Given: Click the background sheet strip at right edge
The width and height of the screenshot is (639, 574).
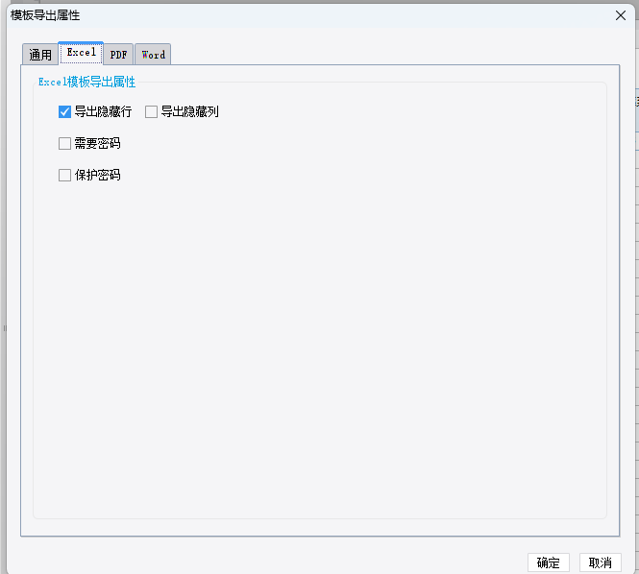Looking at the screenshot, I should (x=637, y=285).
